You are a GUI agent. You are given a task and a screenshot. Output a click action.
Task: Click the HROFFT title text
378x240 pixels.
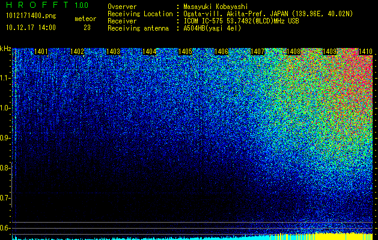[37, 5]
